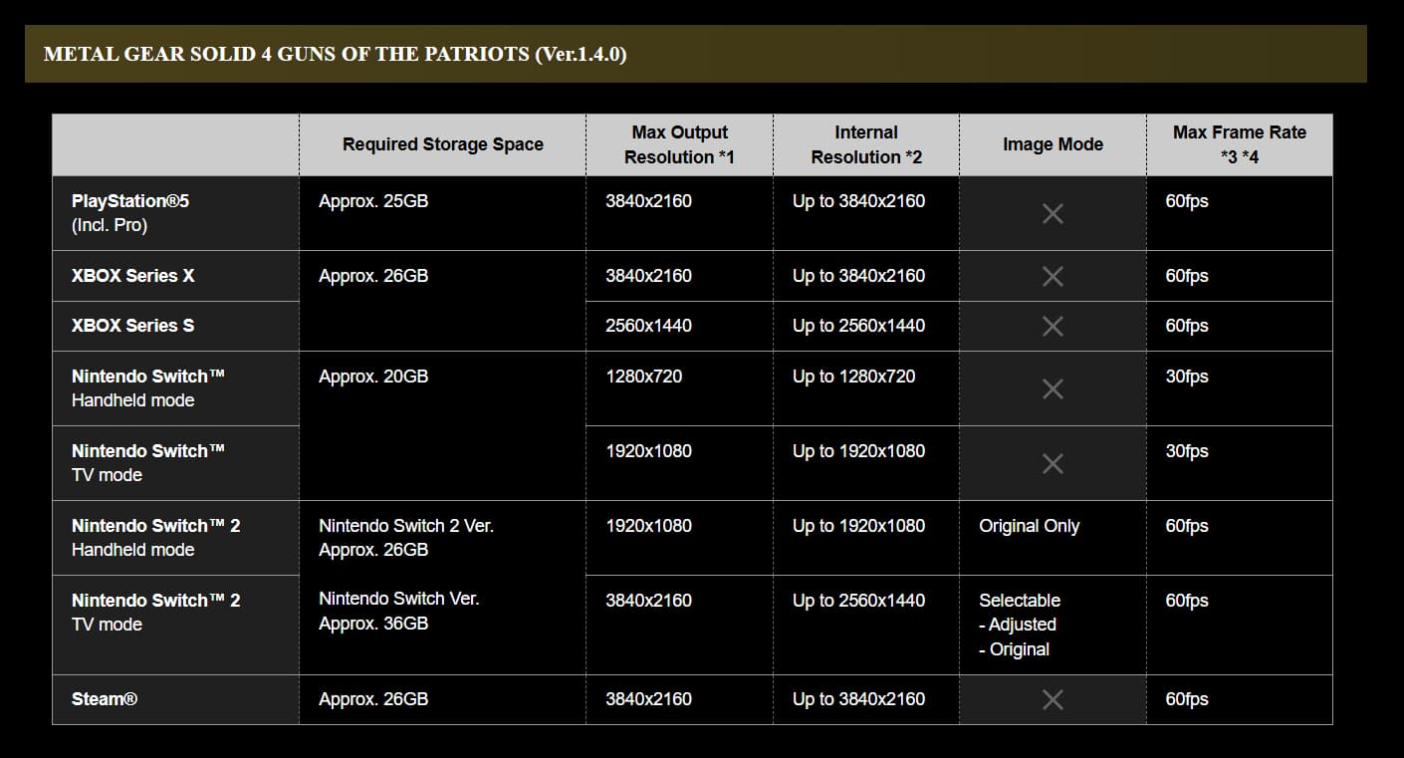The height and width of the screenshot is (758, 1404).
Task: Click the X icon in XBOX Series X row
Action: (1053, 276)
